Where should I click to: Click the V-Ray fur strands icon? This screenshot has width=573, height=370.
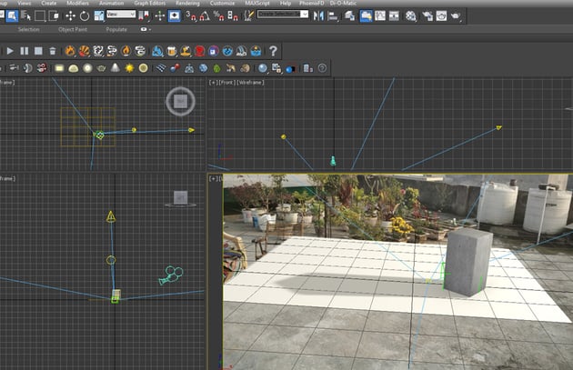pos(160,68)
